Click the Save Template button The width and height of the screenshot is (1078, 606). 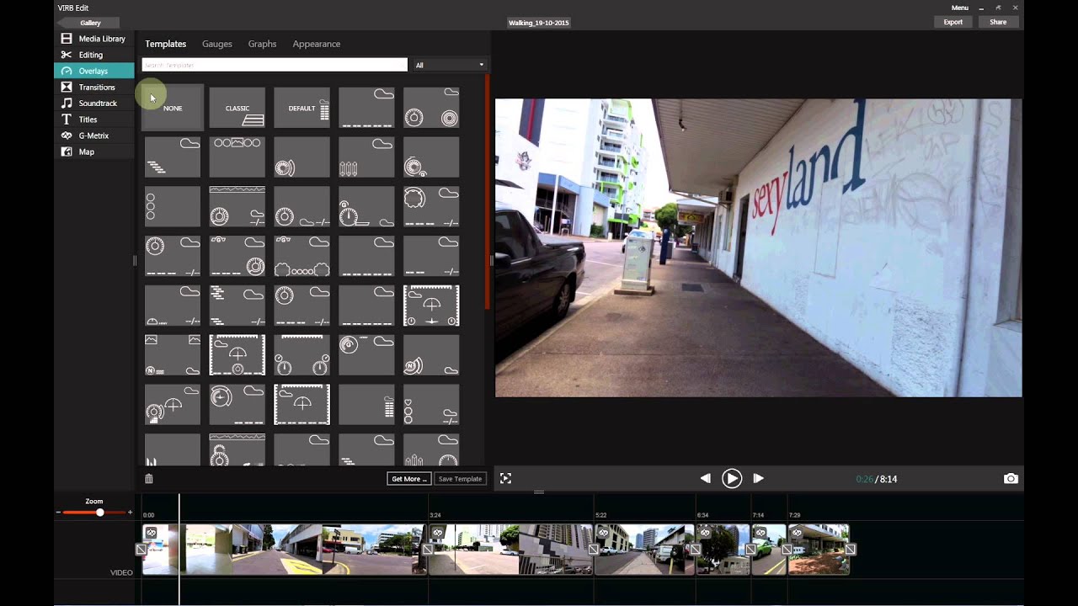461,479
